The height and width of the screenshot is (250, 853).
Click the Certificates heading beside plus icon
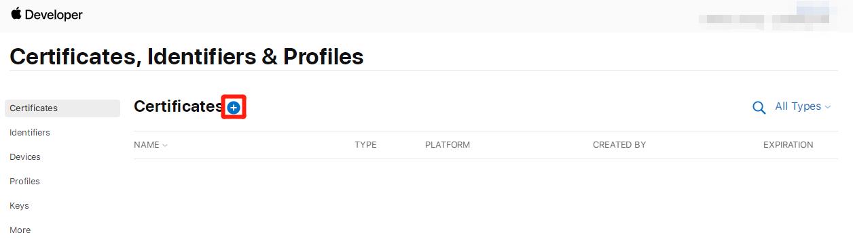(x=179, y=106)
